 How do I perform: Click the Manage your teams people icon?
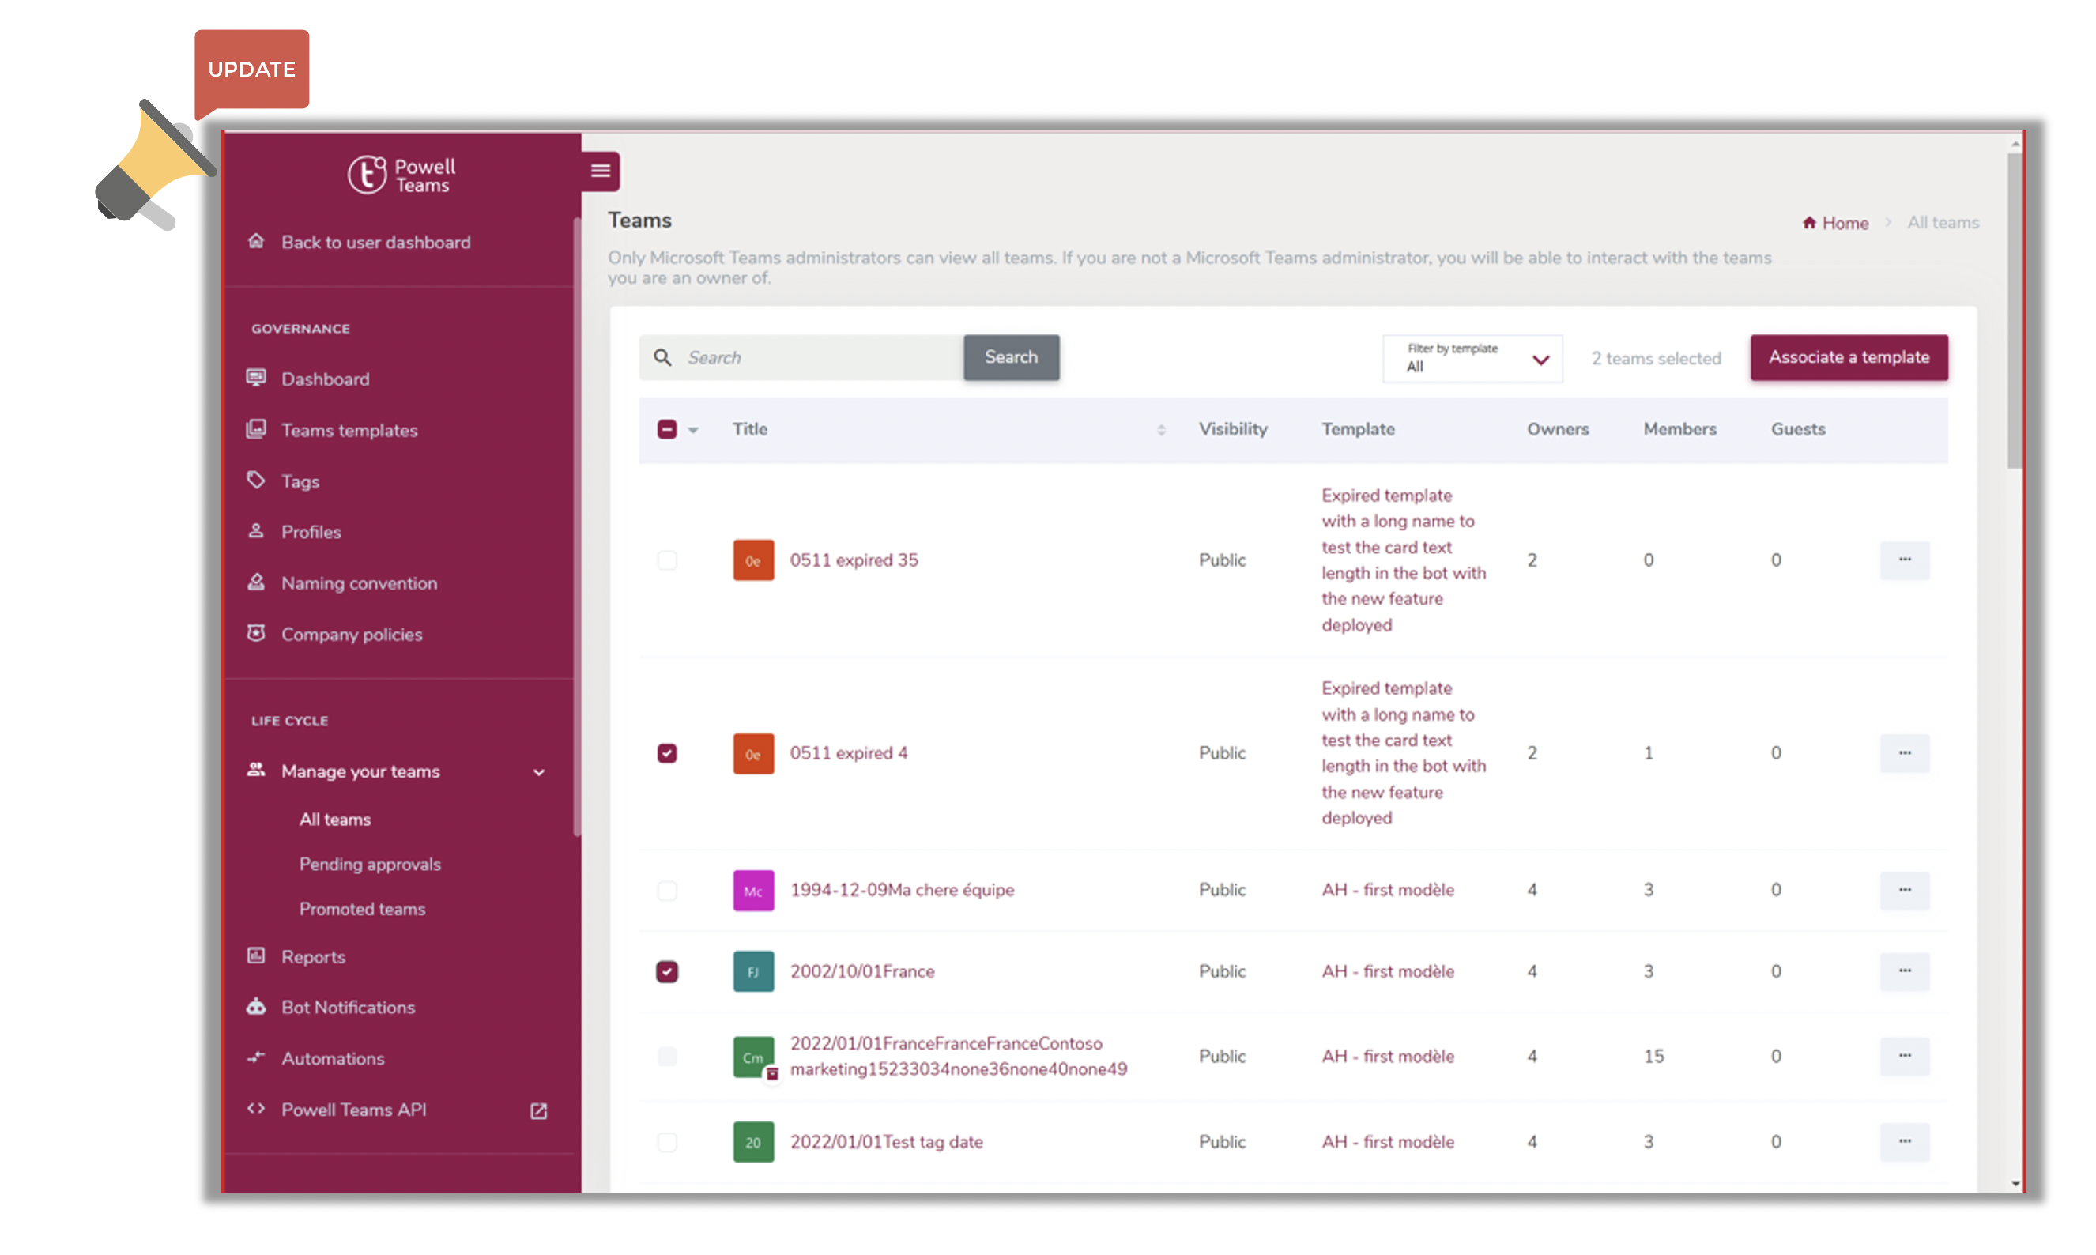point(256,770)
